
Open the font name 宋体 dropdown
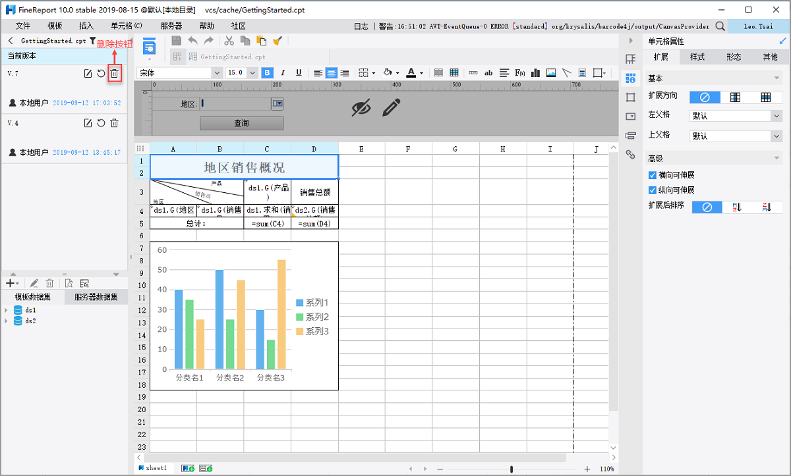click(218, 73)
